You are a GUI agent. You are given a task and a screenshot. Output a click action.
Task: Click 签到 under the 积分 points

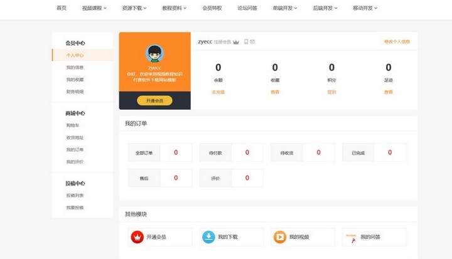pos(332,92)
